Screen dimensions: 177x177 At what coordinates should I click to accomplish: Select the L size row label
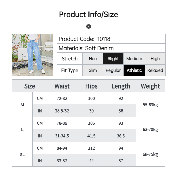click(x=22, y=129)
